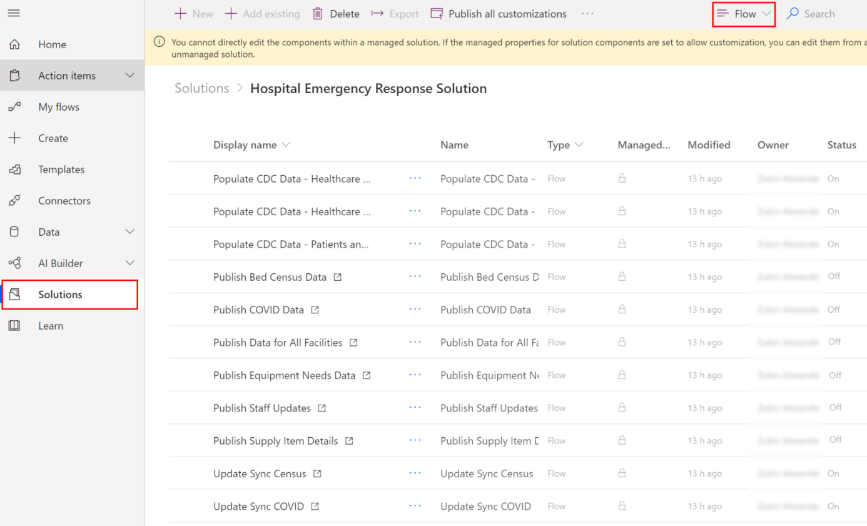
Task: Expand the Data menu chevron
Action: (x=130, y=232)
